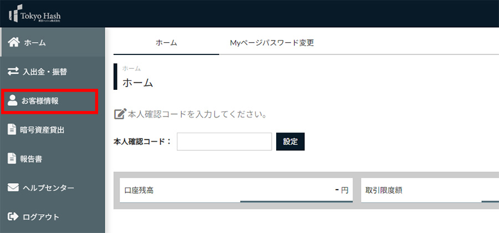The width and height of the screenshot is (499, 233).
Task: Click the 設定 button
Action: point(290,141)
